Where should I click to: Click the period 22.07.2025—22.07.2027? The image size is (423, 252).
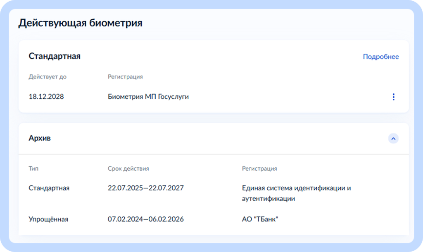tap(146, 188)
